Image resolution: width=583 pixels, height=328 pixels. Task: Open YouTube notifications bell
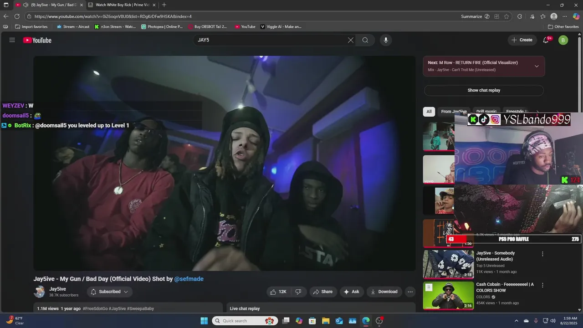tap(546, 40)
